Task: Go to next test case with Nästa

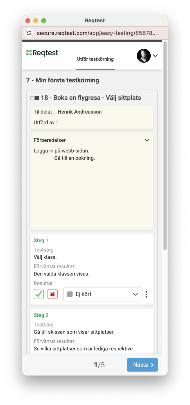Action: [142, 365]
